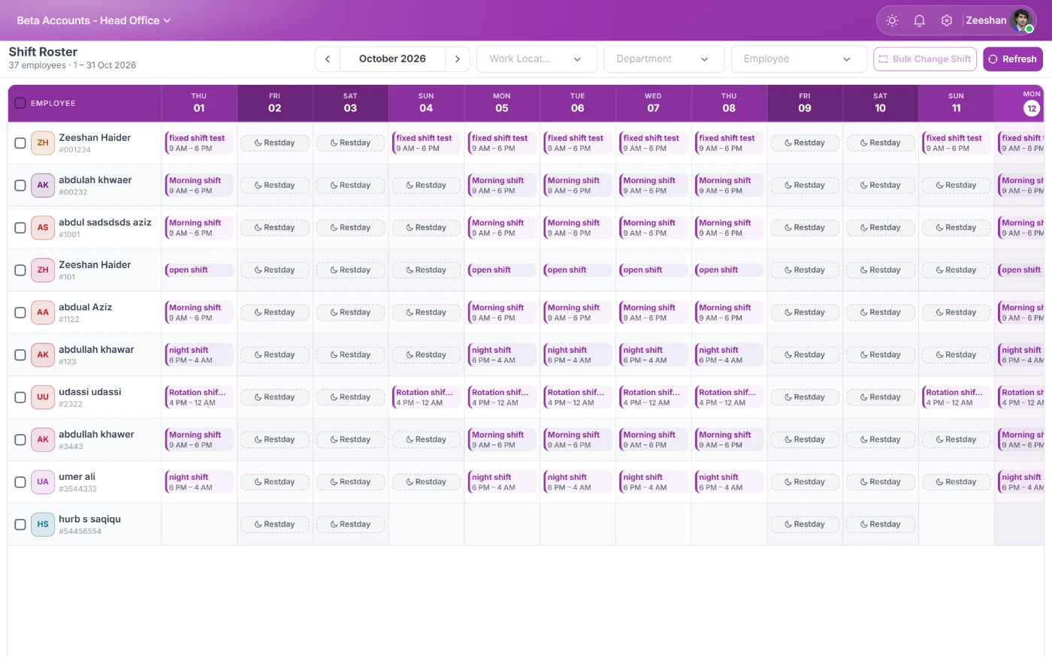
Task: Select the SUN 04 column header
Action: pyautogui.click(x=426, y=103)
